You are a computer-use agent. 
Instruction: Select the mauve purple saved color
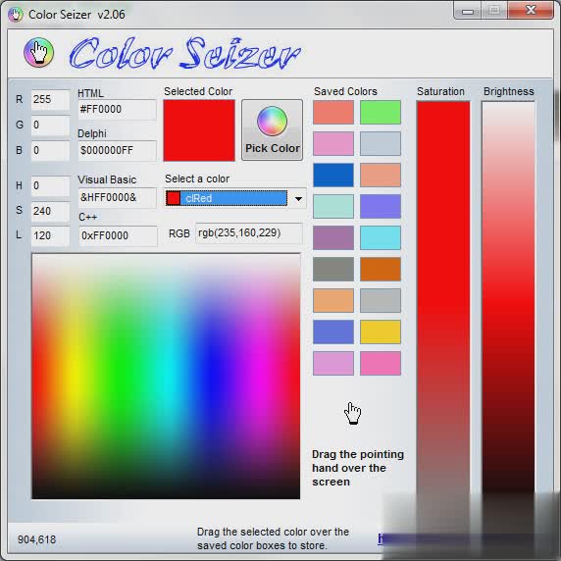333,238
